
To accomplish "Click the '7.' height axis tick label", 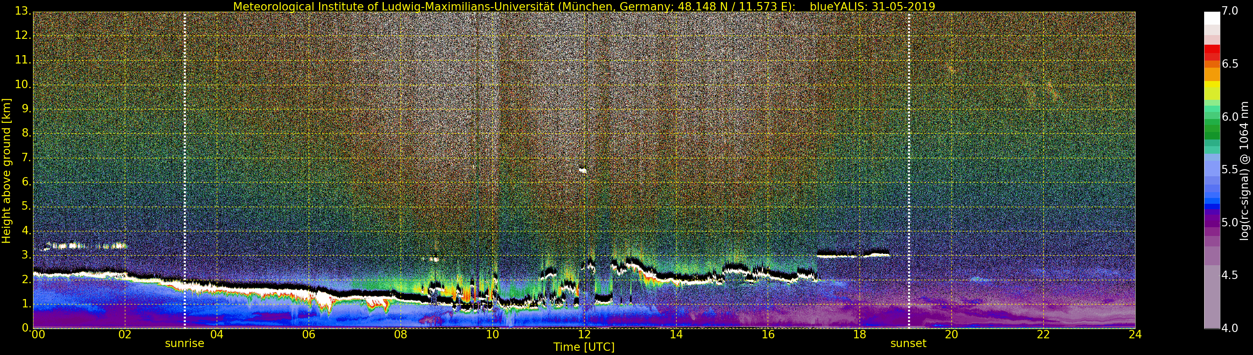I will pos(26,157).
